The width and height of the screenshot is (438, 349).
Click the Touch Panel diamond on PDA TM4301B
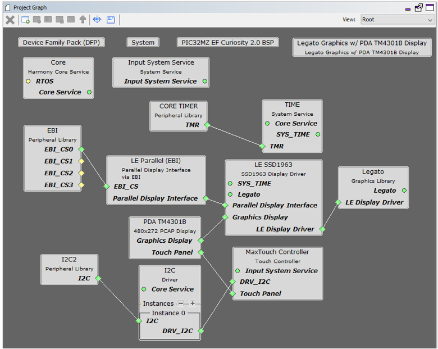coord(200,252)
